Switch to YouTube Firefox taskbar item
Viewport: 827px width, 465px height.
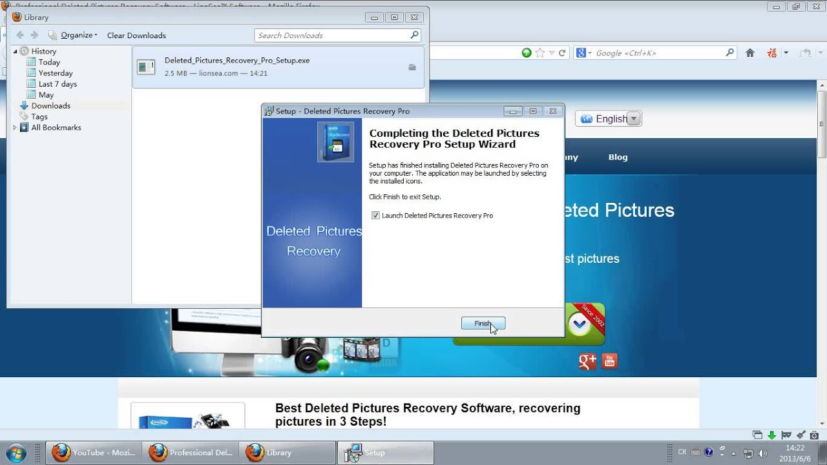pyautogui.click(x=94, y=453)
